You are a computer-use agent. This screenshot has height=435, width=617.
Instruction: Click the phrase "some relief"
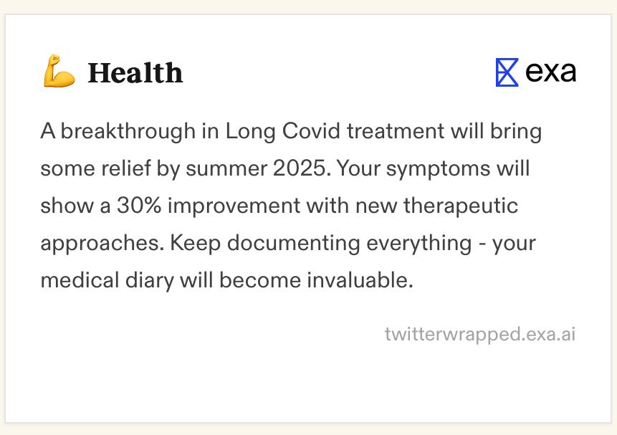[x=95, y=168]
